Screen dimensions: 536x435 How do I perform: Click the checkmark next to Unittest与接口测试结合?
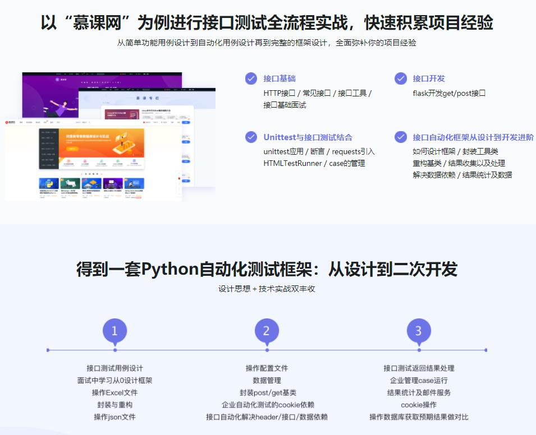click(251, 137)
